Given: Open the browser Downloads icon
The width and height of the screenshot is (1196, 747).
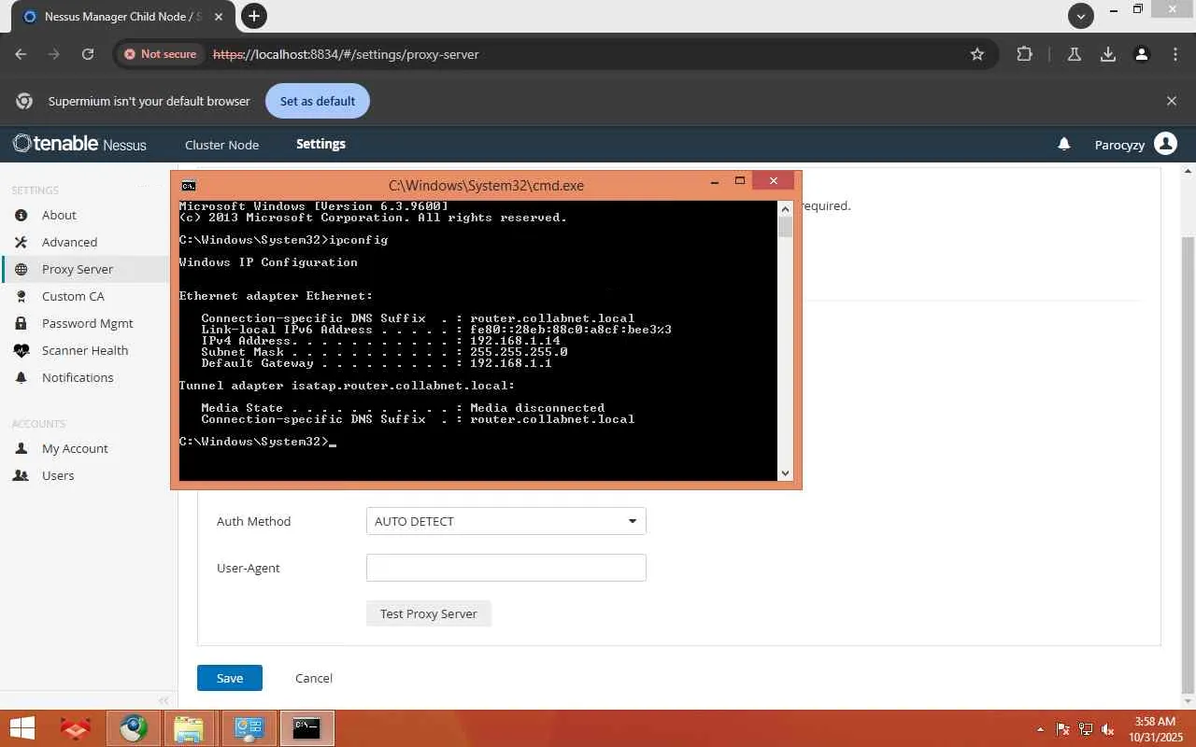Looking at the screenshot, I should pos(1108,54).
